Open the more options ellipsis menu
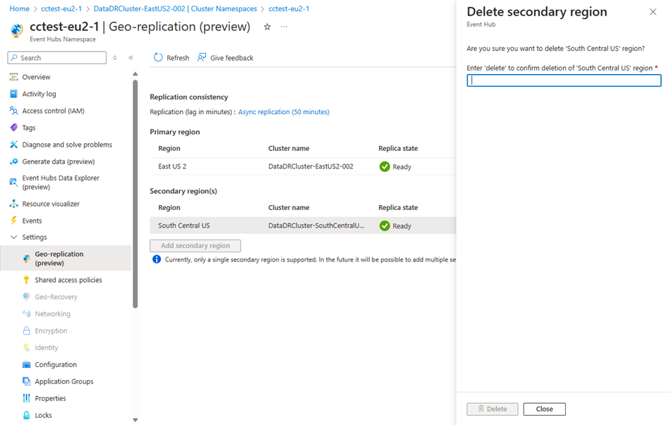 pyautogui.click(x=284, y=25)
